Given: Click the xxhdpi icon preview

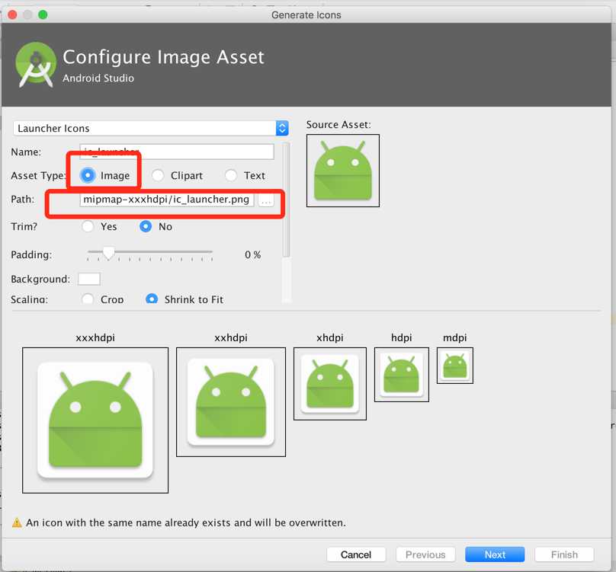Looking at the screenshot, I should pyautogui.click(x=231, y=402).
